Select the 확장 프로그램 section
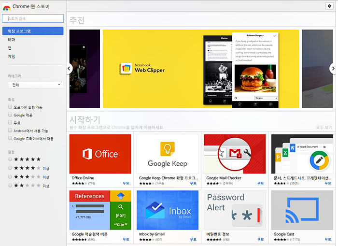338x246 pixels. coord(33,31)
